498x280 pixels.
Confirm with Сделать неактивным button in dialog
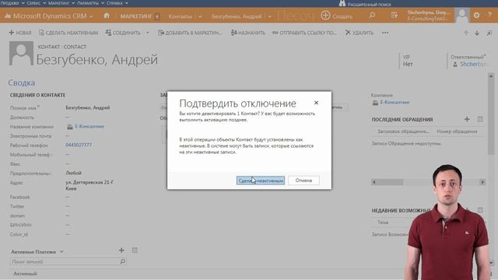tap(261, 180)
